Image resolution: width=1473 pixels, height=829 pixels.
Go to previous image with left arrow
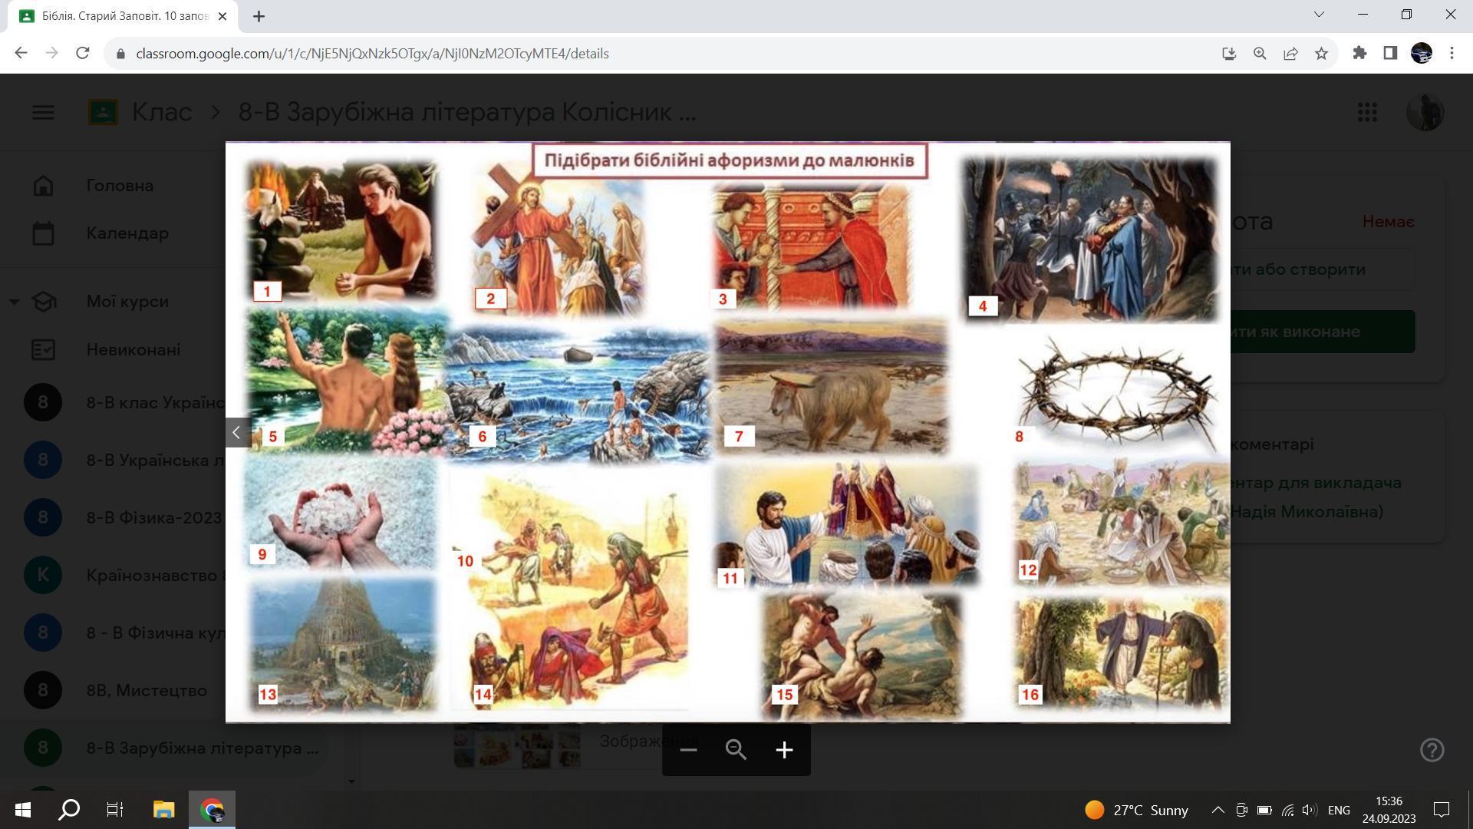pos(236,432)
